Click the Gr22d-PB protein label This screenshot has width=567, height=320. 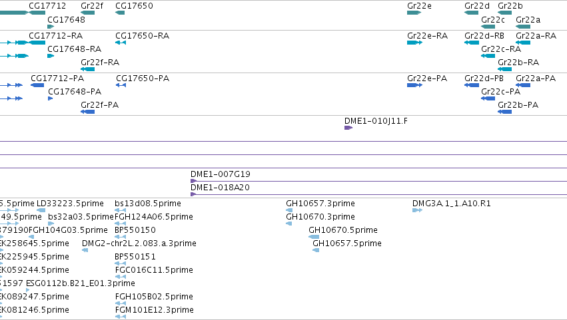(484, 79)
